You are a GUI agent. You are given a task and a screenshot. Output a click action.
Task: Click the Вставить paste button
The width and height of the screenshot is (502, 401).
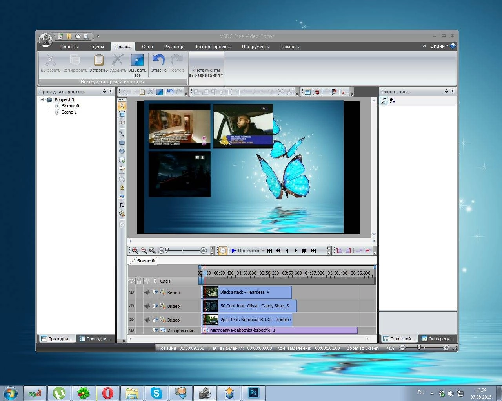(x=98, y=63)
